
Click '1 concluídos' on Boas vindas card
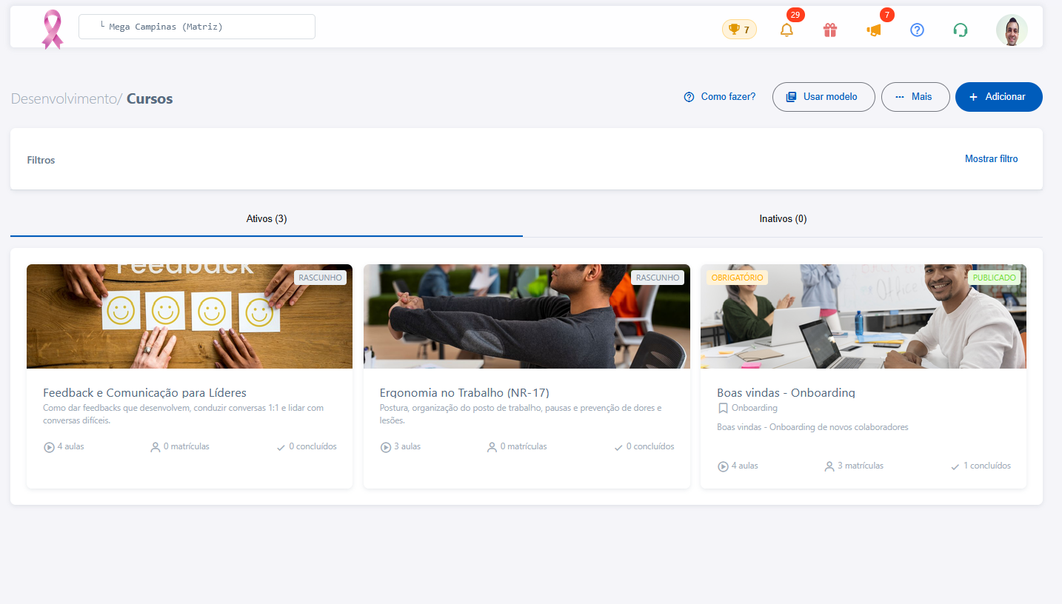pyautogui.click(x=986, y=466)
